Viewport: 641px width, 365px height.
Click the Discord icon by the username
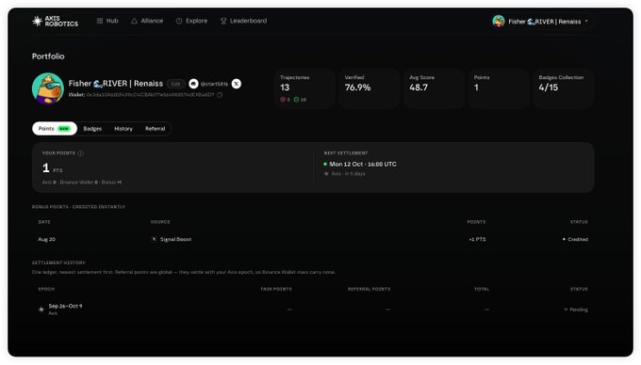[x=193, y=84]
